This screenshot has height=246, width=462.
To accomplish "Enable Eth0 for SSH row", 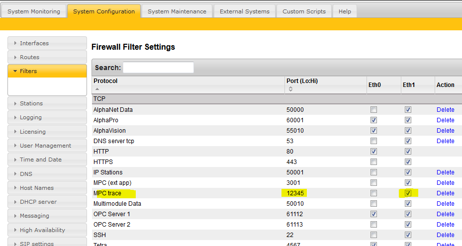I will tap(373, 235).
